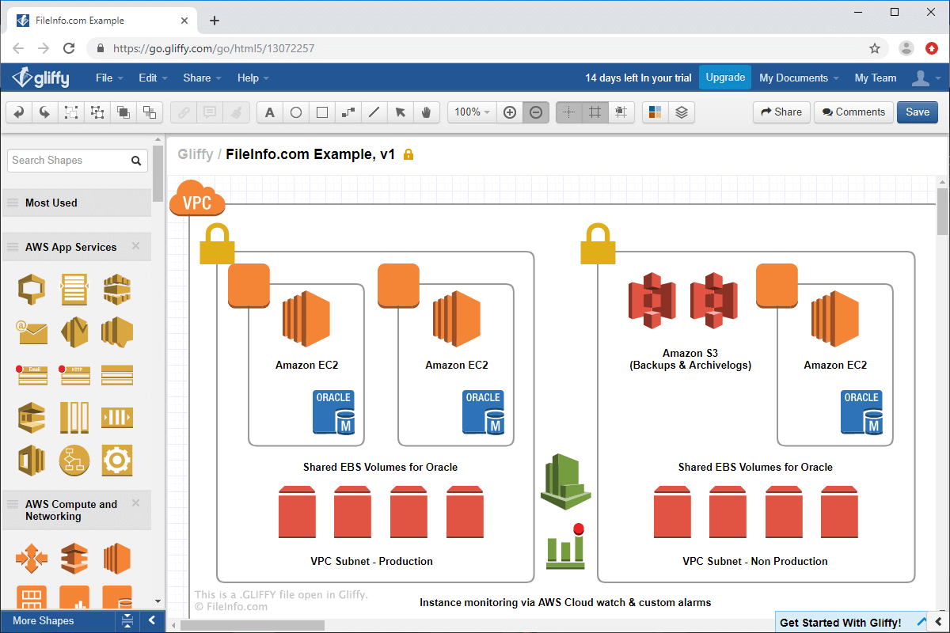This screenshot has height=633, width=950.
Task: Open More Shapes
Action: click(x=44, y=621)
